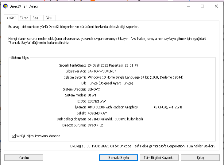Click the DirectX Tanı Aracı title icon
Image resolution: width=224 pixels, height=165 pixels.
[x=6, y=6]
